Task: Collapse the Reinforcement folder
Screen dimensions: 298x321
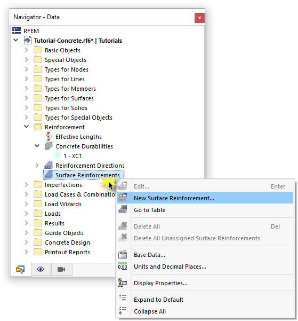Action: click(x=26, y=127)
